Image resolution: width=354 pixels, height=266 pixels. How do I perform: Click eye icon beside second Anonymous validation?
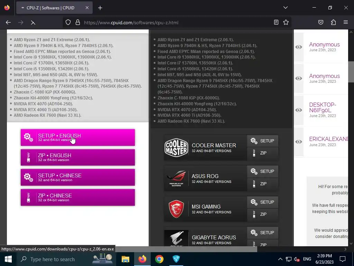click(x=299, y=78)
